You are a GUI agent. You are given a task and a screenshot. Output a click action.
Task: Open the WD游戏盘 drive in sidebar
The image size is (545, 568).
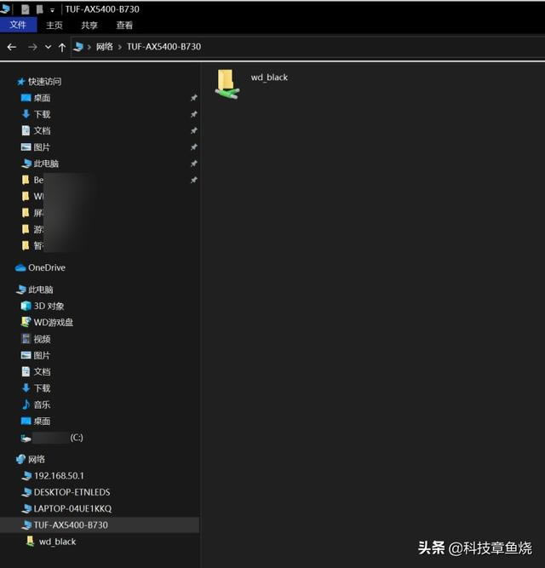pos(53,322)
